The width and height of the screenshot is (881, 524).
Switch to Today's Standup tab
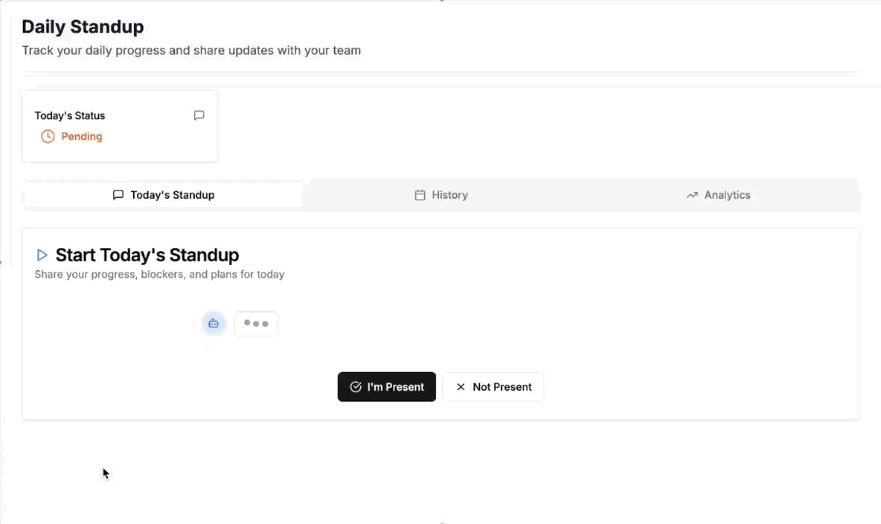coord(164,195)
